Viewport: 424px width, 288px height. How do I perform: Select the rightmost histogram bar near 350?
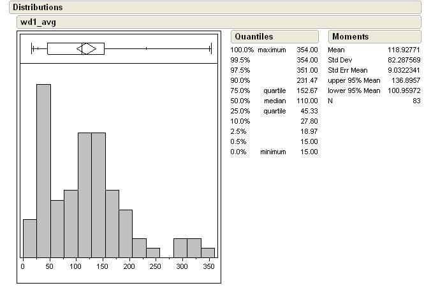[208, 252]
